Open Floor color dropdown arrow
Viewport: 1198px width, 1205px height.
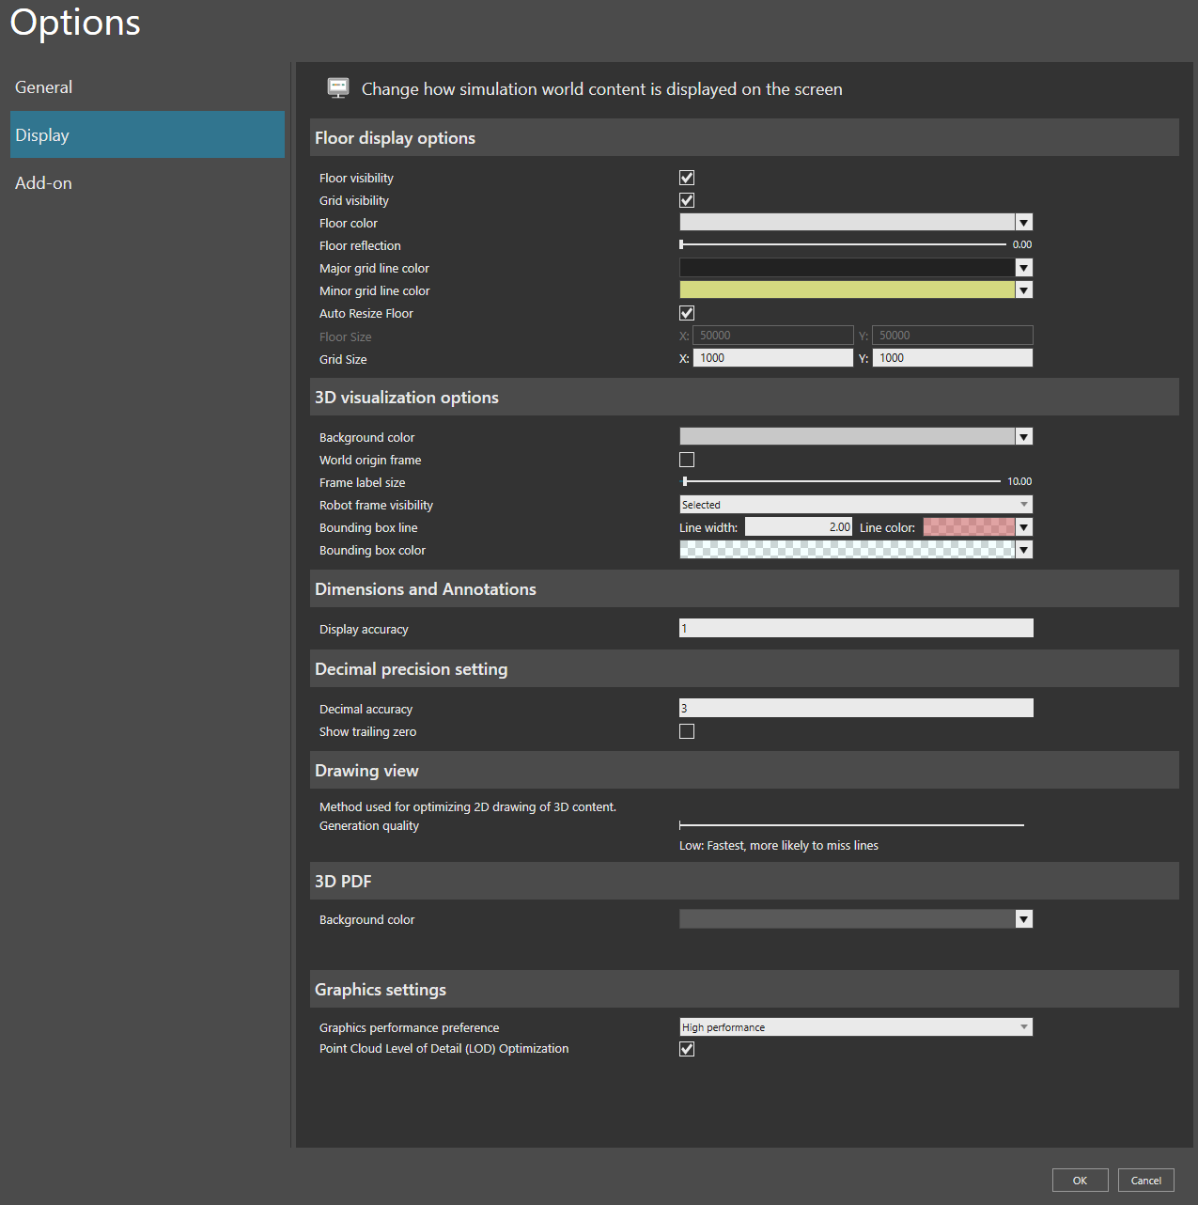1024,223
